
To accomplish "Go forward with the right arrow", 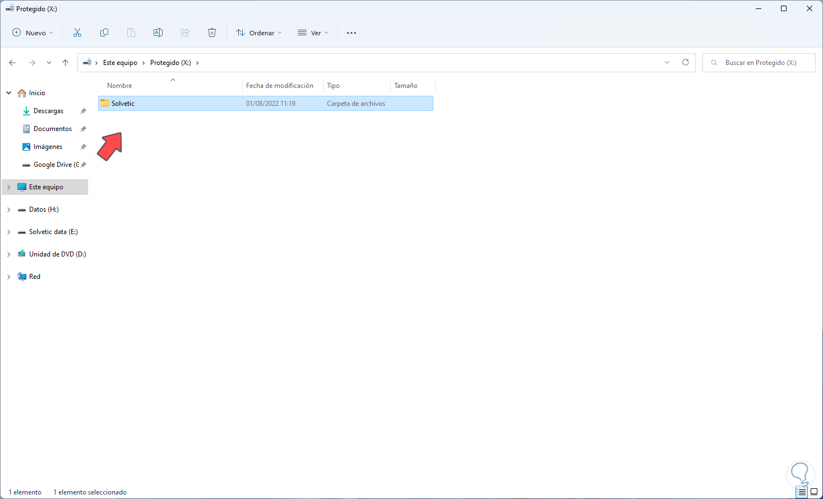I will [x=32, y=63].
